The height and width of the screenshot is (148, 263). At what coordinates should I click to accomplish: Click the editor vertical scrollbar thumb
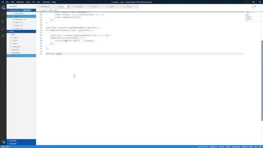tap(262, 81)
